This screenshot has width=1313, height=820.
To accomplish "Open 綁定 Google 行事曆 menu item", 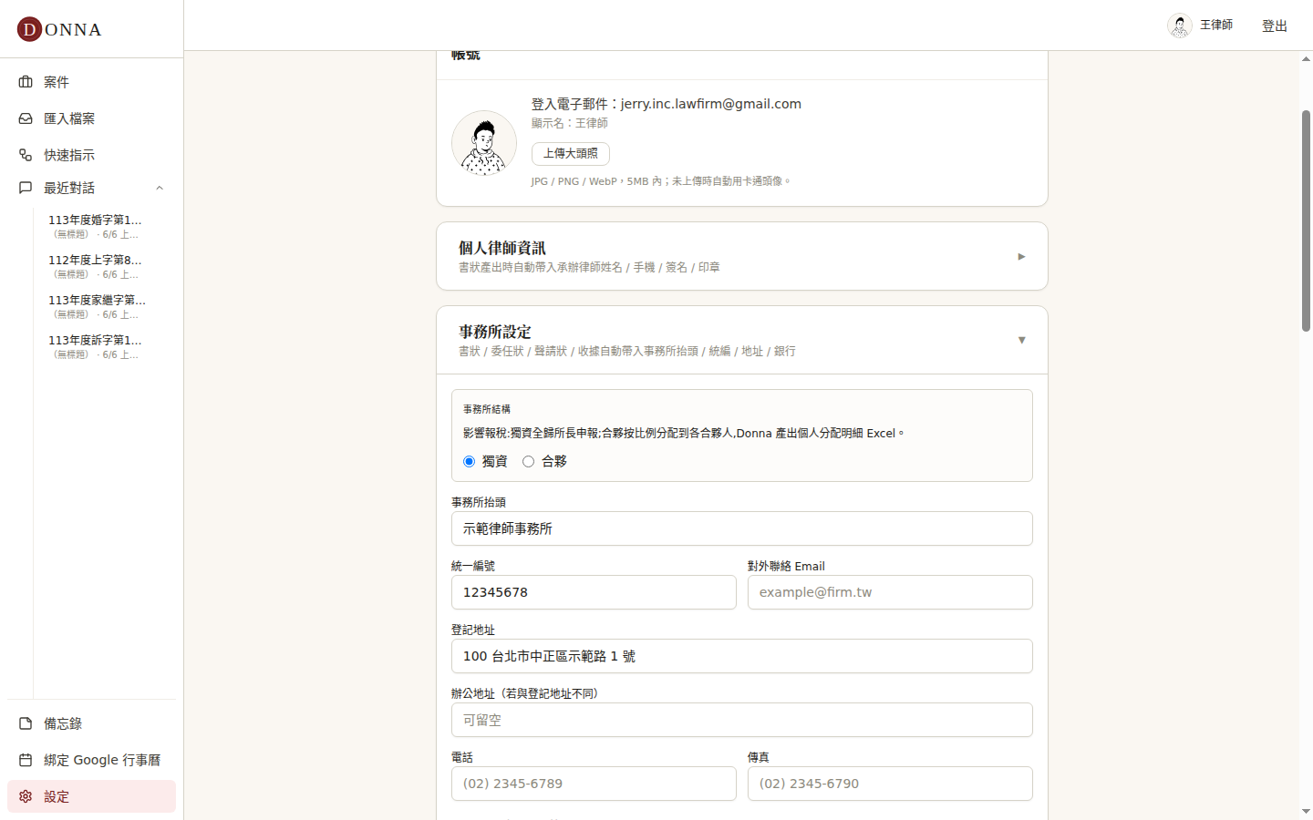I will point(91,760).
